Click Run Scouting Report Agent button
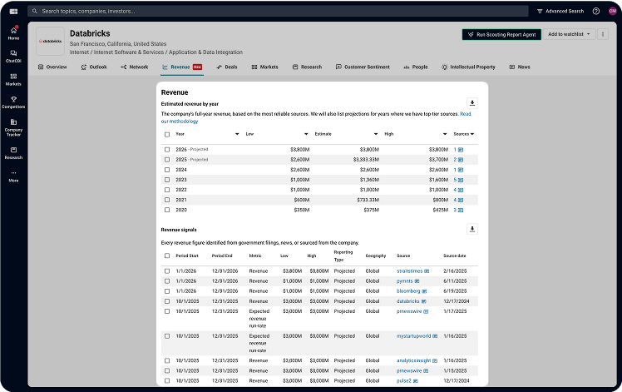Viewport: 622px width, 392px height. pos(501,34)
